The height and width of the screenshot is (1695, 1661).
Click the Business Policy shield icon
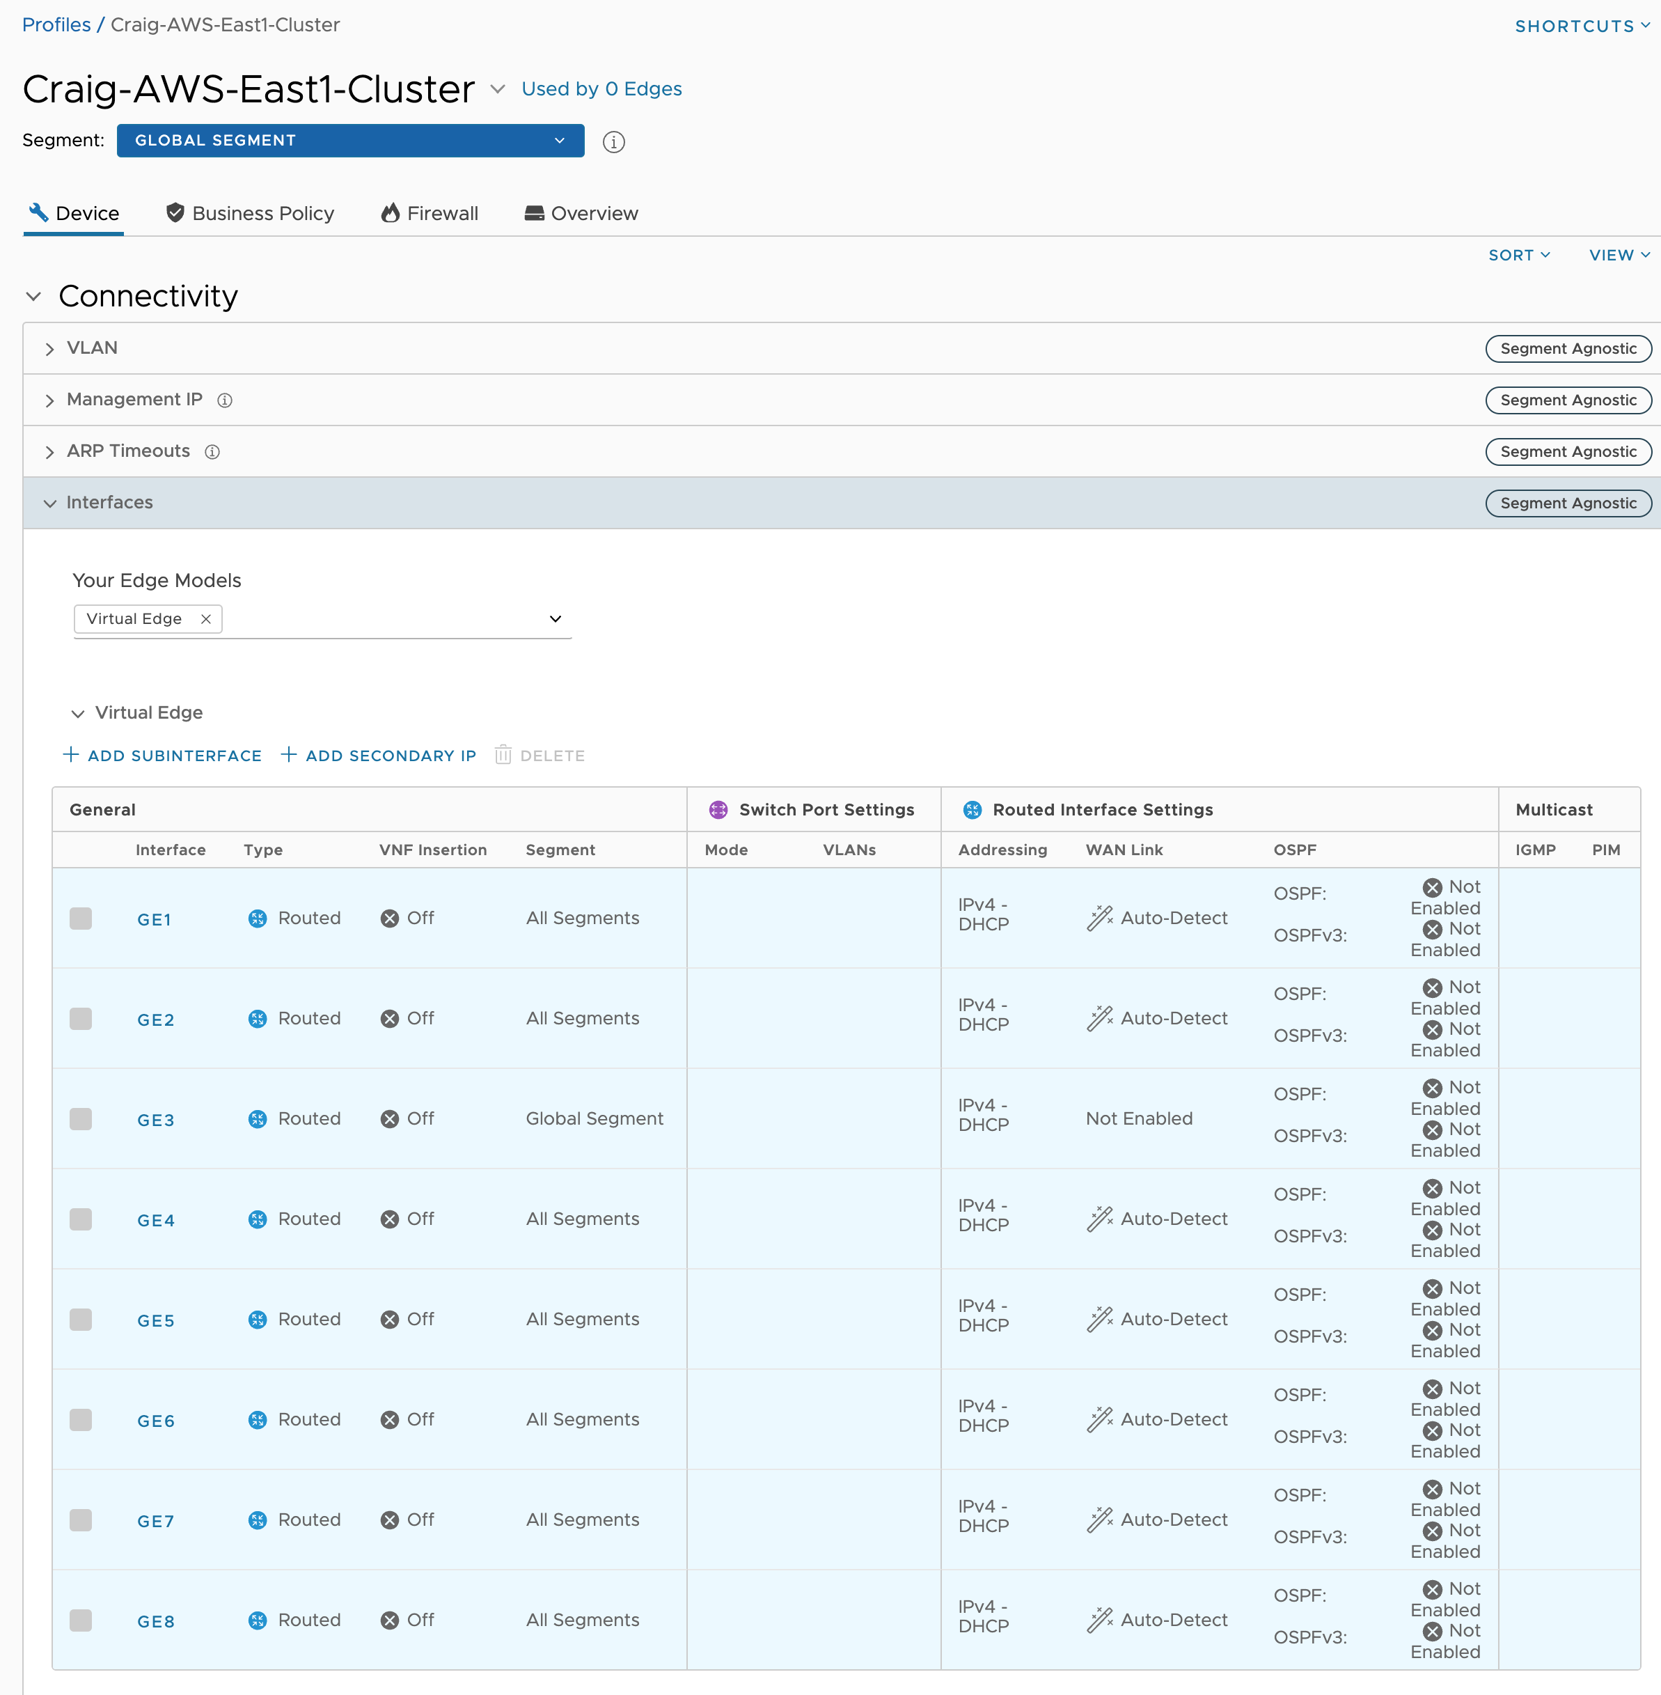[x=175, y=212]
